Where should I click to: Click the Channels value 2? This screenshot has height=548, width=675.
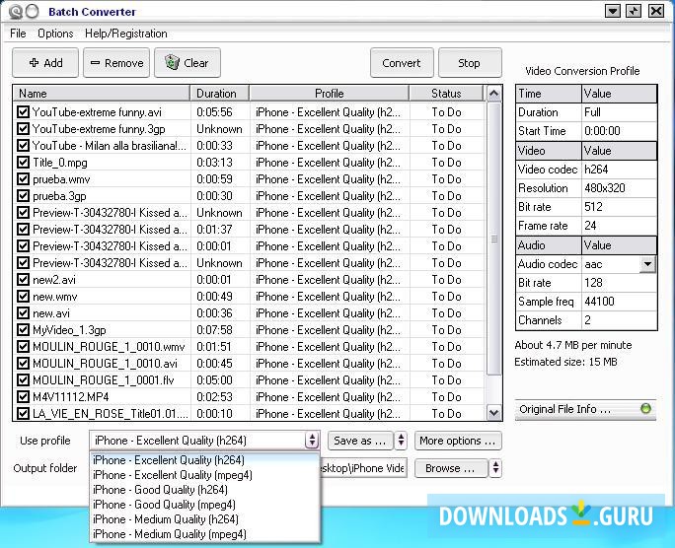click(x=619, y=320)
